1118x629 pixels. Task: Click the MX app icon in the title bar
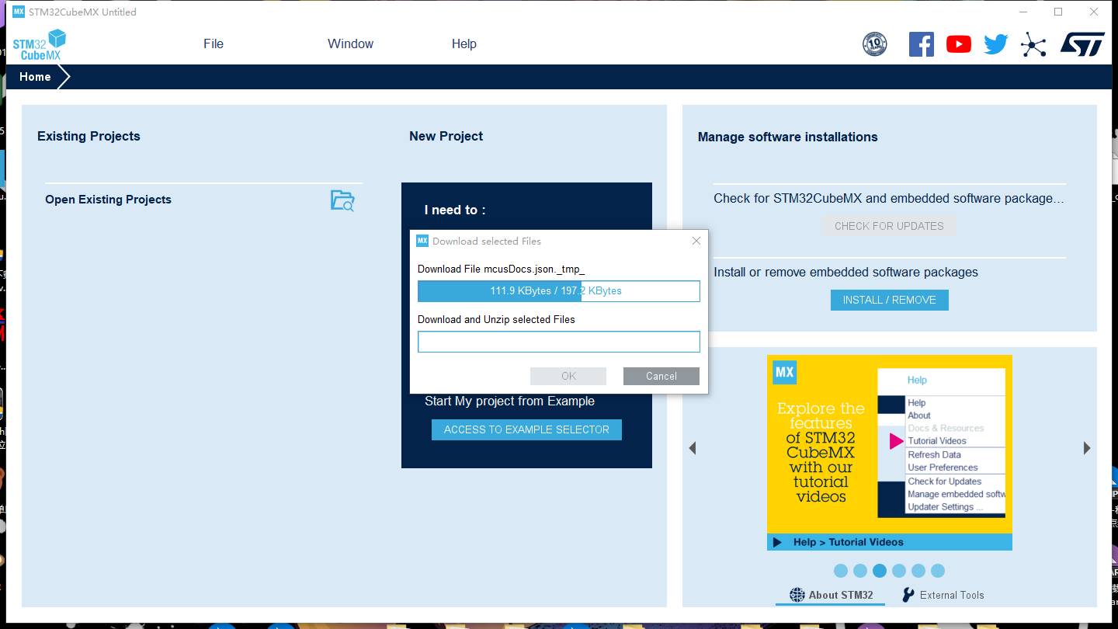[x=19, y=12]
